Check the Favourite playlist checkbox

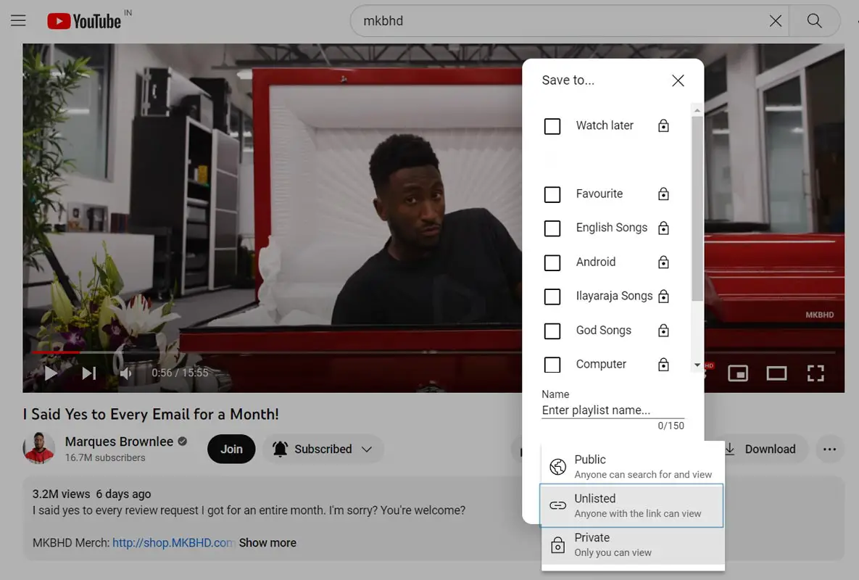point(552,194)
